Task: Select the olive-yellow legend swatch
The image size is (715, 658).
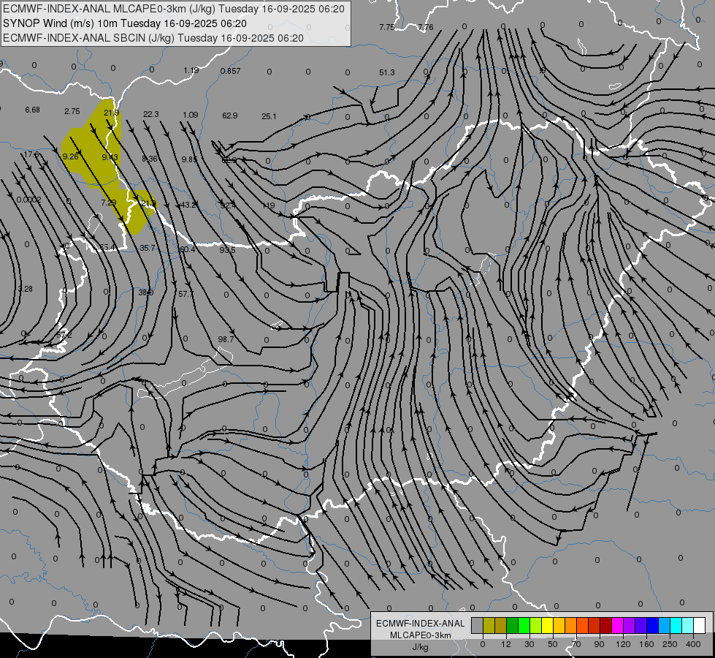Action: pyautogui.click(x=489, y=625)
